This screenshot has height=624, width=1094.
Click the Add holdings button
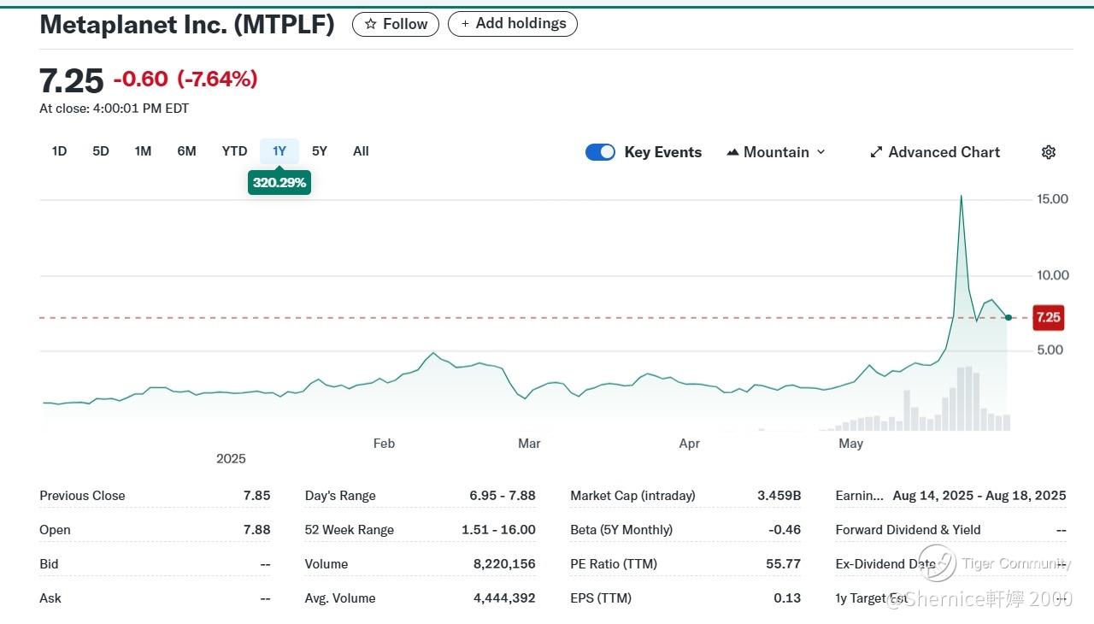[513, 24]
